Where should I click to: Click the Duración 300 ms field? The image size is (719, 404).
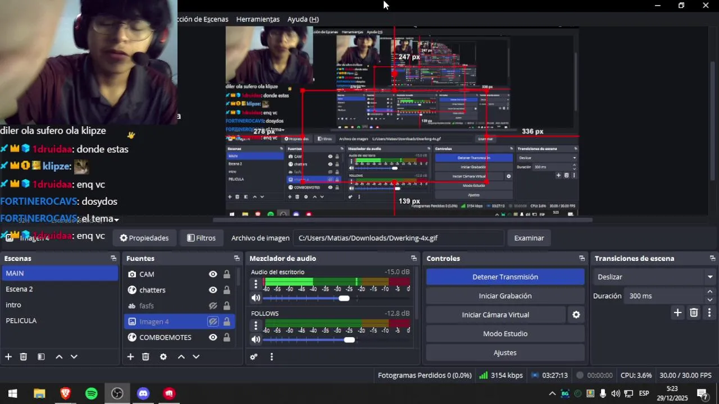pyautogui.click(x=664, y=296)
